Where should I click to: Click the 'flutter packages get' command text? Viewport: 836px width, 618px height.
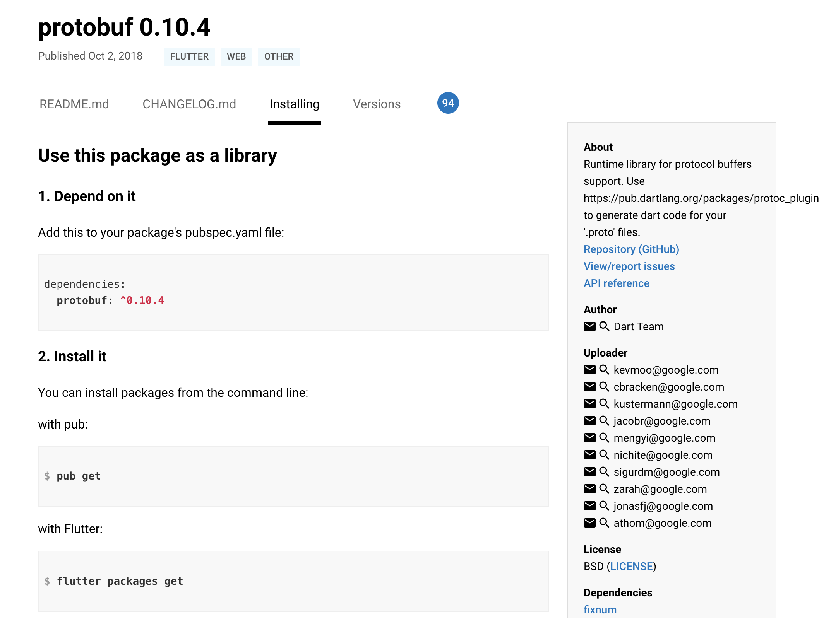pyautogui.click(x=120, y=581)
